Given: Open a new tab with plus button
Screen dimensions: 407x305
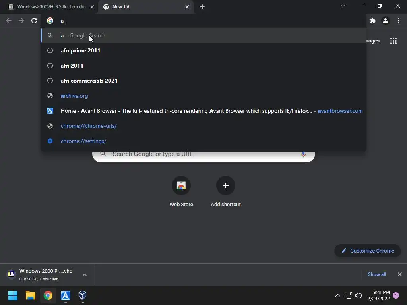Looking at the screenshot, I should point(202,7).
